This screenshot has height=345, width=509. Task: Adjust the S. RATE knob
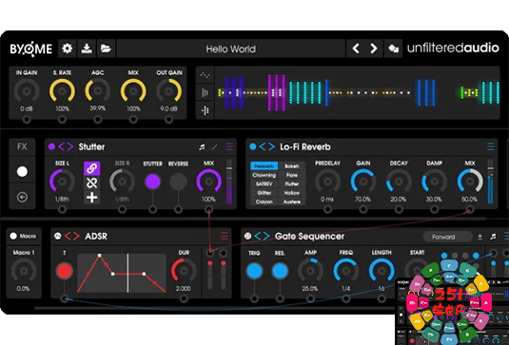[x=62, y=91]
